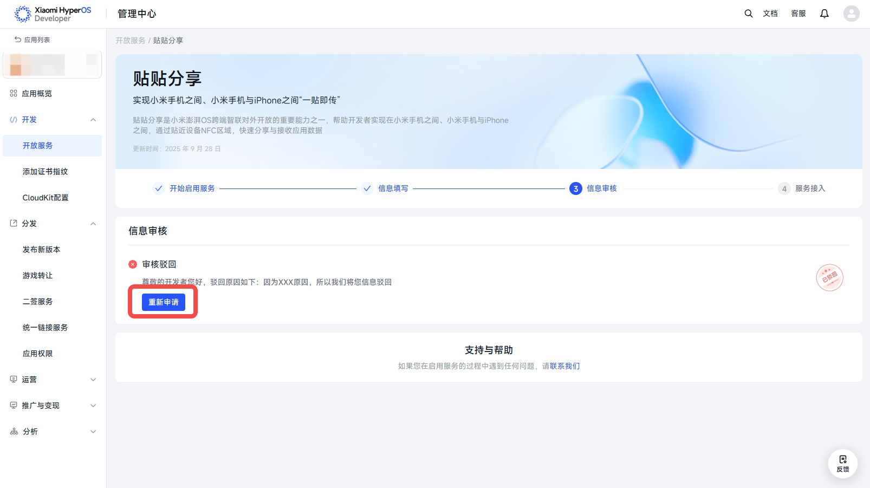Screen dimensions: 870x488
Task: Click the 应用概览 grid icon
Action: [14, 93]
